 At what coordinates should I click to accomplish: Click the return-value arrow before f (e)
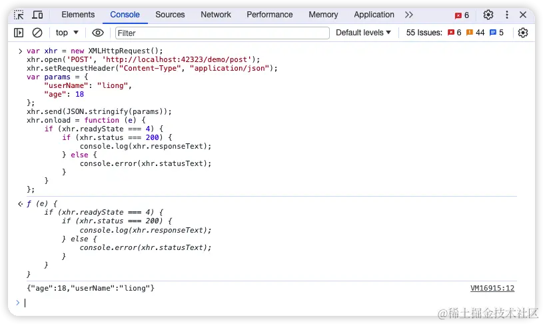point(20,204)
